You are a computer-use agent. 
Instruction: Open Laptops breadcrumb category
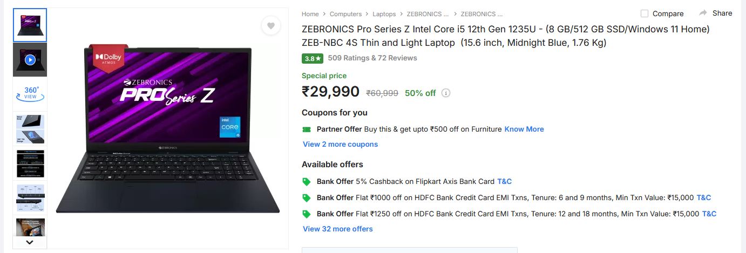[x=384, y=14]
